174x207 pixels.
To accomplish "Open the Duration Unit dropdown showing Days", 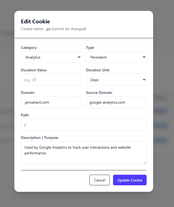I will point(116,80).
